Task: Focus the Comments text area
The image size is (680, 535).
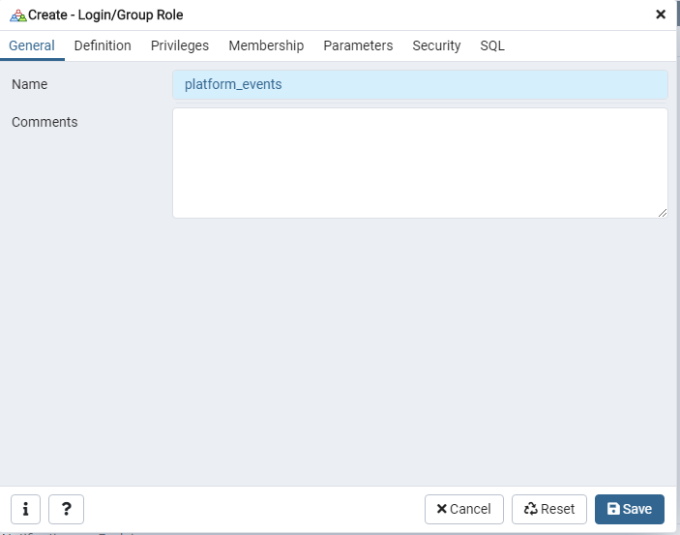Action: click(x=420, y=163)
